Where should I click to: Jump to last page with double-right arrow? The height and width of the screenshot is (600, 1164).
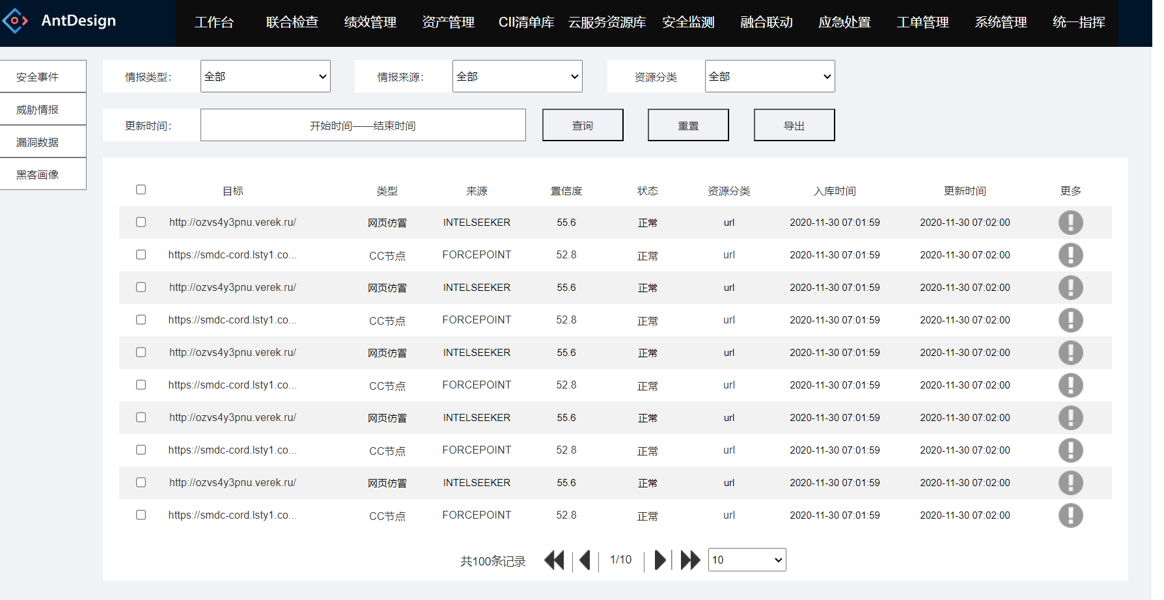690,560
